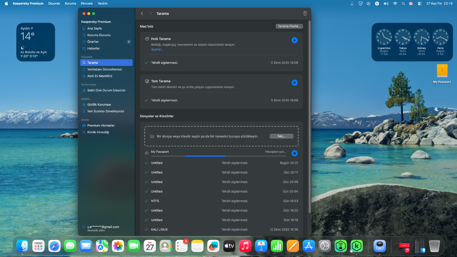
Task: Stop the My Passport scan
Action: point(294,153)
